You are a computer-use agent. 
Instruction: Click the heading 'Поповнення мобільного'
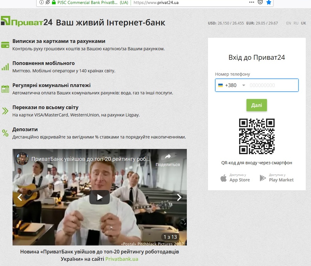click(x=44, y=63)
